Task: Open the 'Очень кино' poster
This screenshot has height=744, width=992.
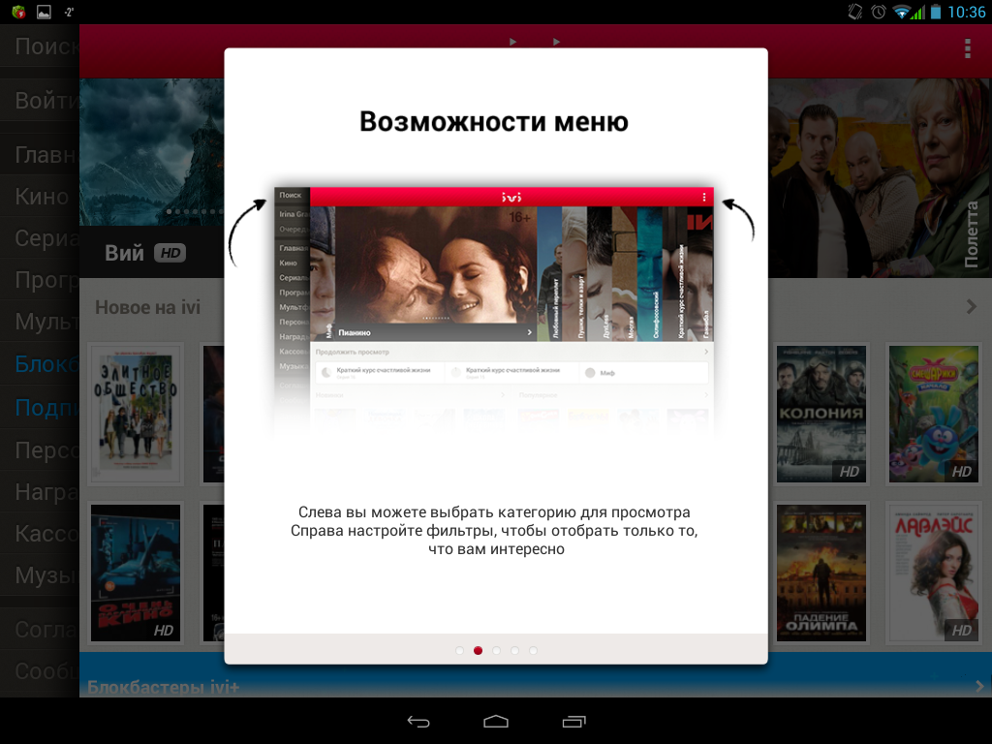Action: pyautogui.click(x=136, y=573)
